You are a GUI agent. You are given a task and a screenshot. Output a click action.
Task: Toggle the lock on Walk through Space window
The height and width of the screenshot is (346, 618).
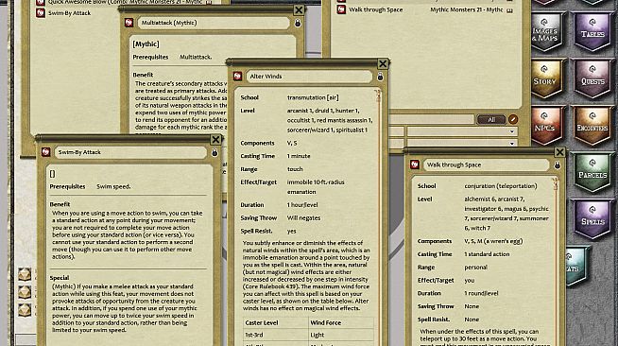[557, 165]
